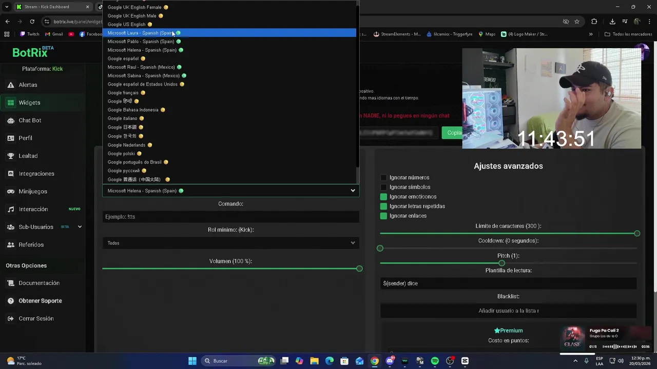
Task: Uncheck Ignorar letras repetidas
Action: pos(383,206)
